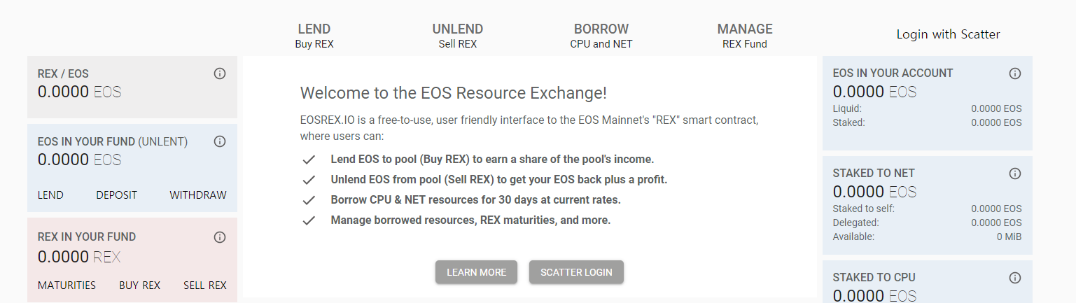
Task: Click BUY REX in REX fund card
Action: [140, 286]
